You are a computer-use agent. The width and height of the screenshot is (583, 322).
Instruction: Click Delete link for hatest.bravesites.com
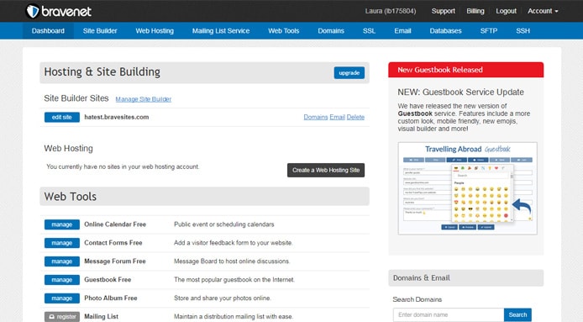[x=355, y=117]
